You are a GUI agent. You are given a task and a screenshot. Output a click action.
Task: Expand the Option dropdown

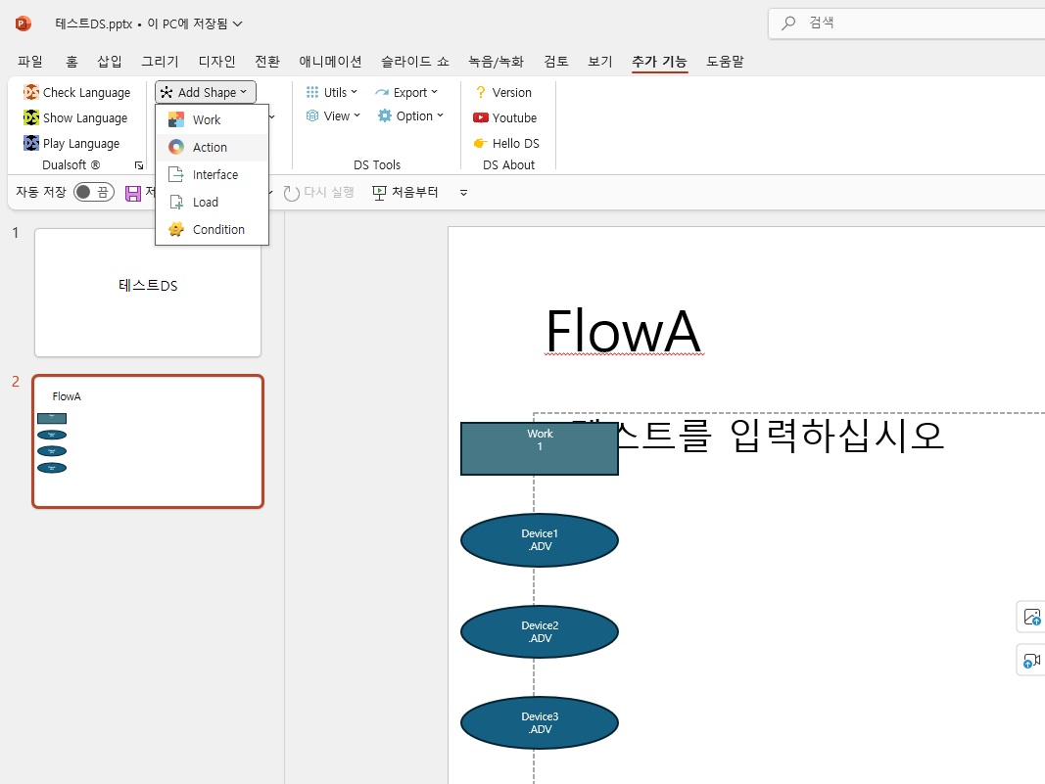click(x=411, y=115)
